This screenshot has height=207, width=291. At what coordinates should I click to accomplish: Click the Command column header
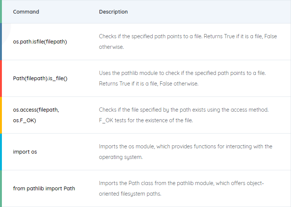click(26, 12)
